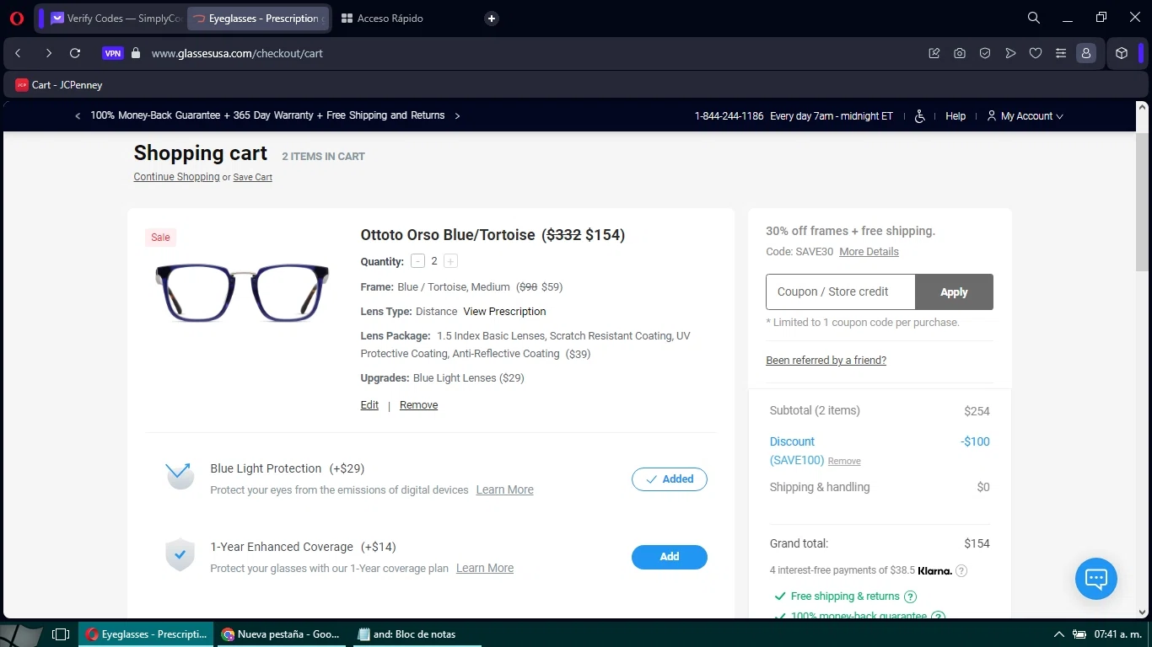Viewport: 1152px width, 647px height.
Task: Open Klarna payments info question mark
Action: pos(961,570)
